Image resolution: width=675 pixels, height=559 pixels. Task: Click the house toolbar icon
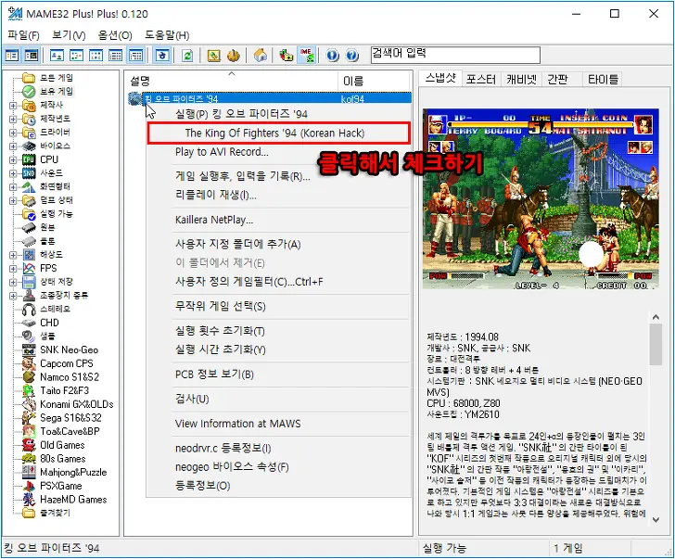(x=260, y=55)
